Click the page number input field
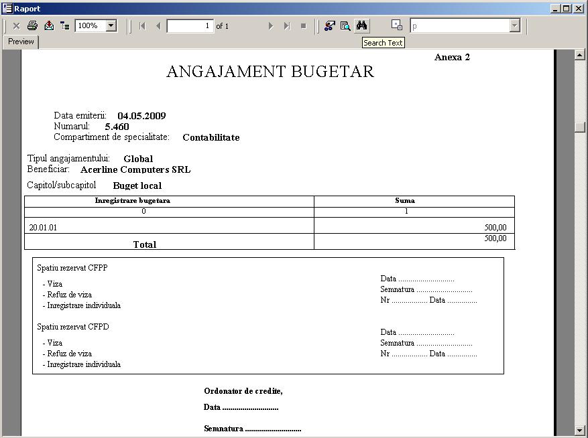 point(190,25)
